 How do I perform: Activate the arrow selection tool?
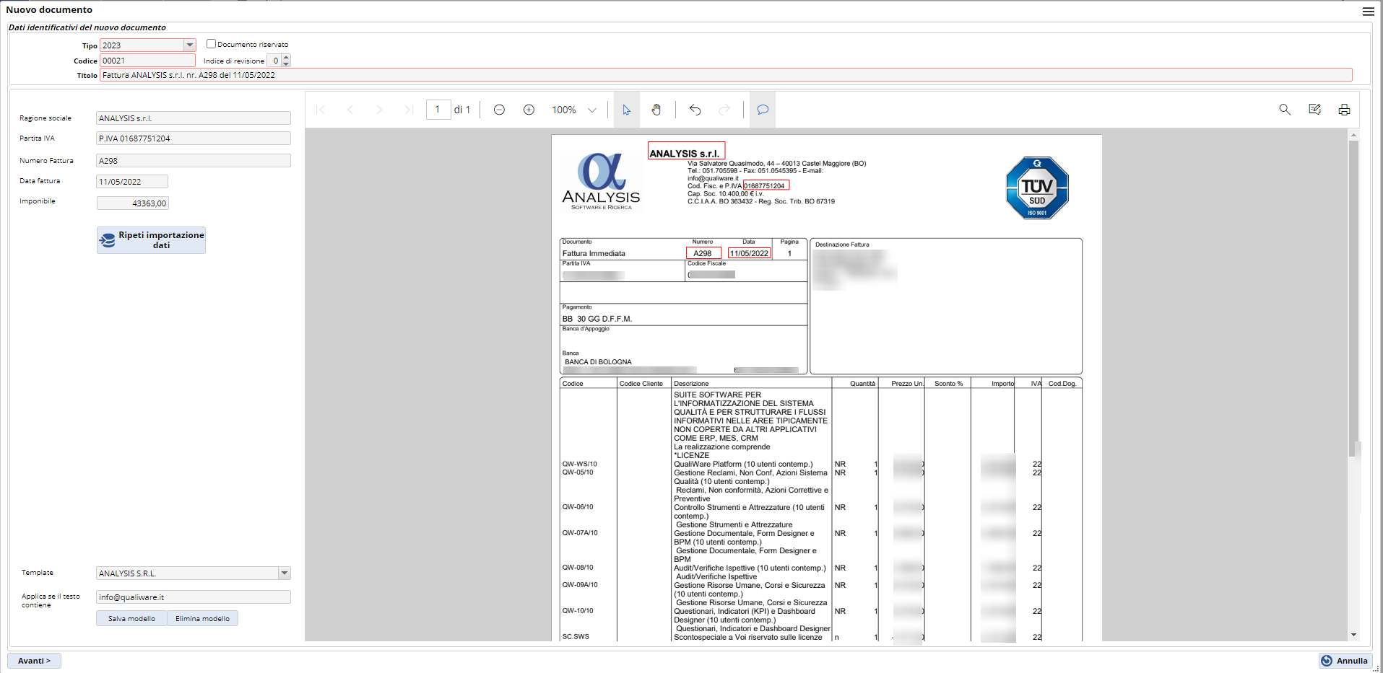point(626,110)
